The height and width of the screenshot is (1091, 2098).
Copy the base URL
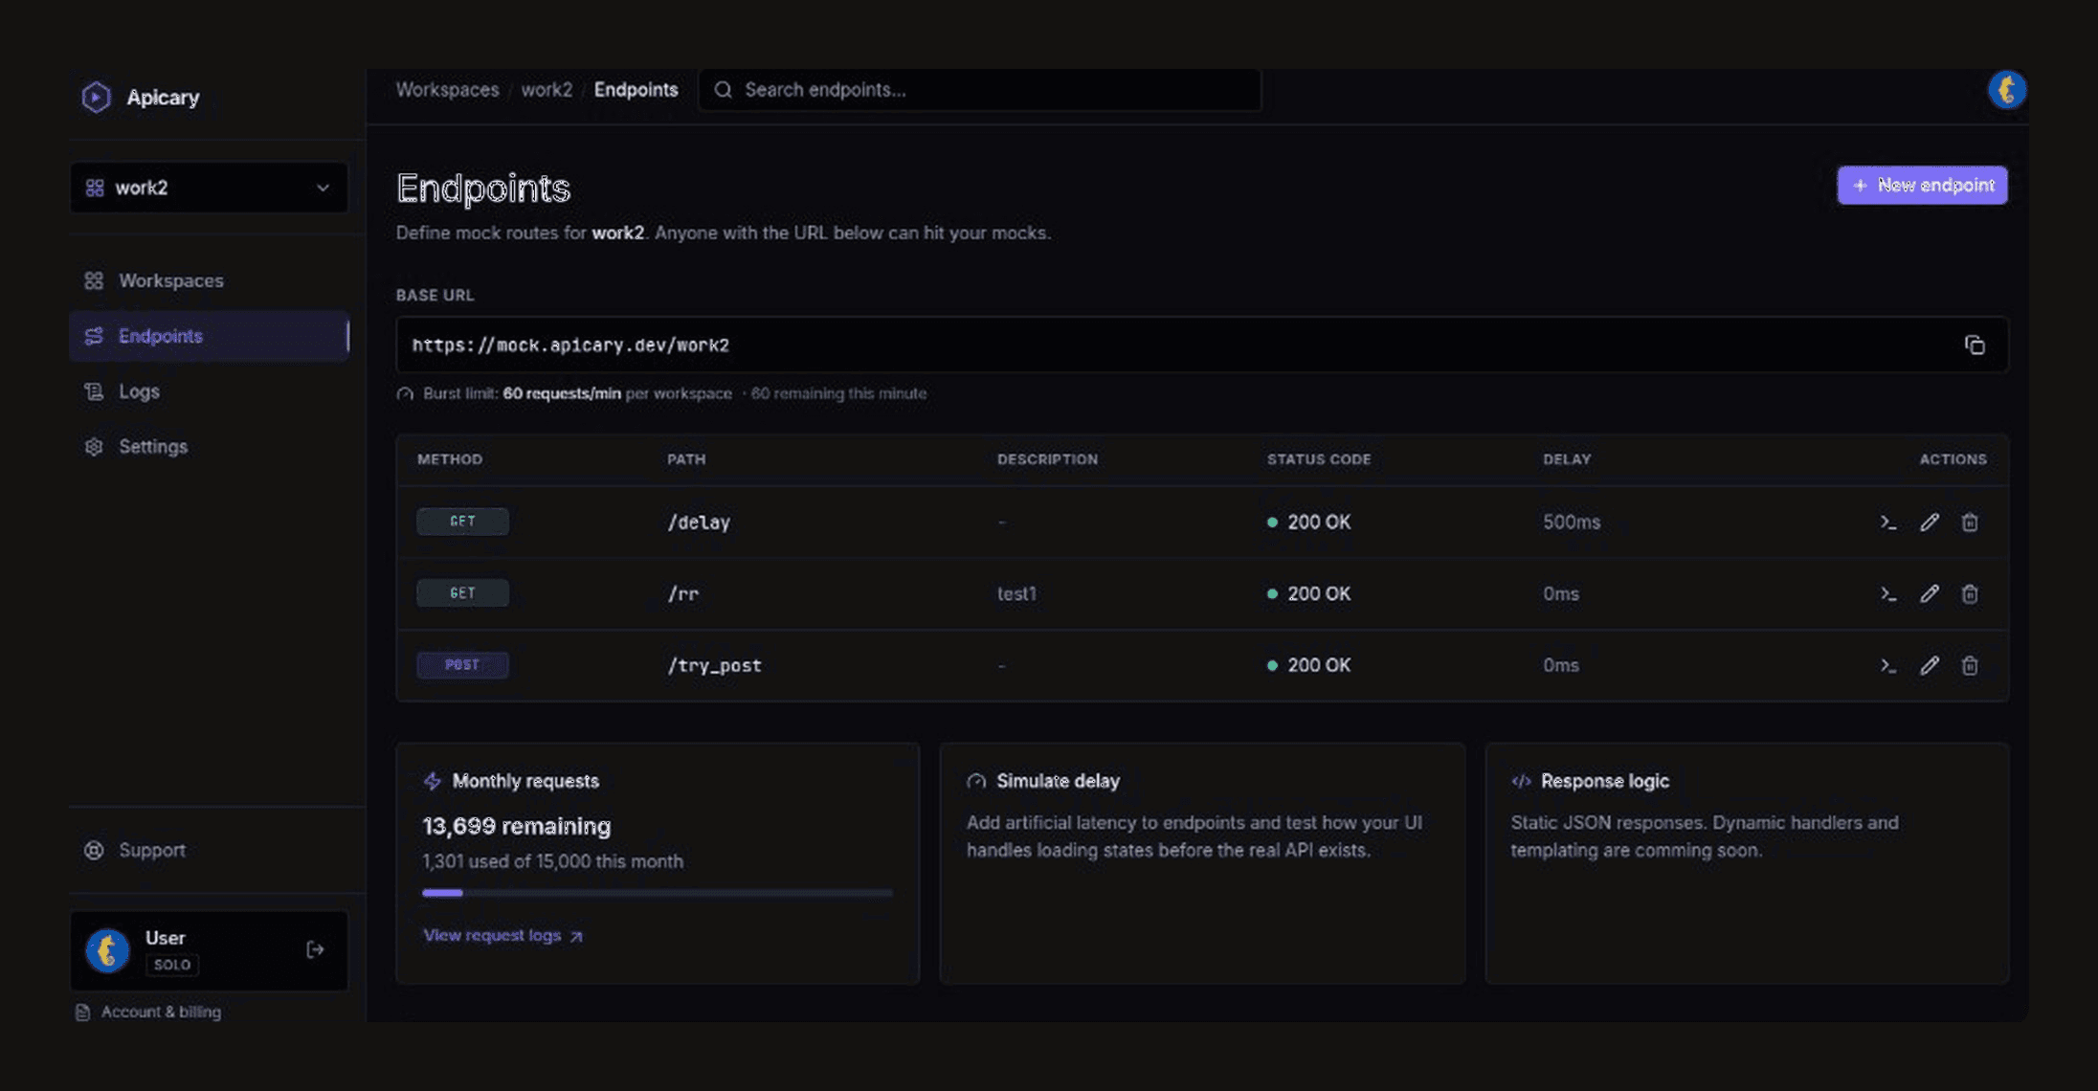[1974, 345]
